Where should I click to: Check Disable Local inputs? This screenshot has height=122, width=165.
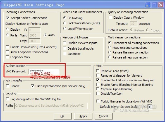64,48
